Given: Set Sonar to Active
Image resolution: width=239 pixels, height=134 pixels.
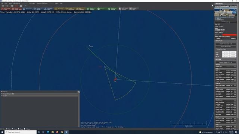Looking at the screenshot, I should [226, 54].
